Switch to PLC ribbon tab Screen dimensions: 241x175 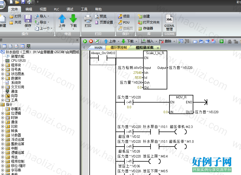click(x=56, y=9)
